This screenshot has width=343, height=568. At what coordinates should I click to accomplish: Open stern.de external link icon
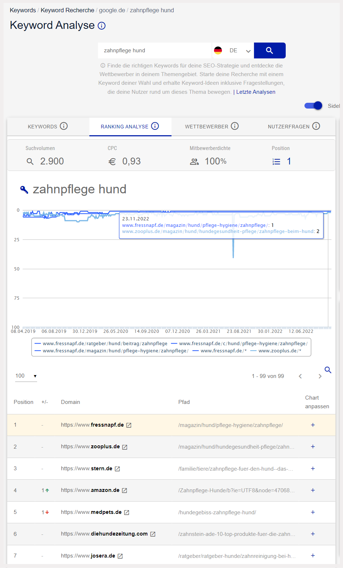(x=117, y=469)
